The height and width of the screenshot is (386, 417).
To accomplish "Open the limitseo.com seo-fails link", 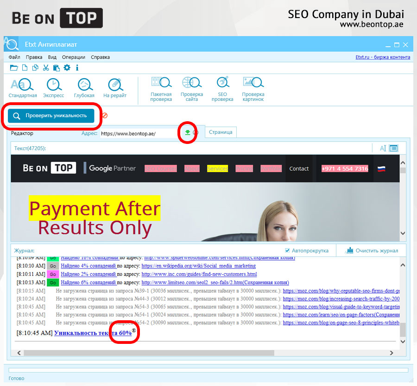I will 215,282.
